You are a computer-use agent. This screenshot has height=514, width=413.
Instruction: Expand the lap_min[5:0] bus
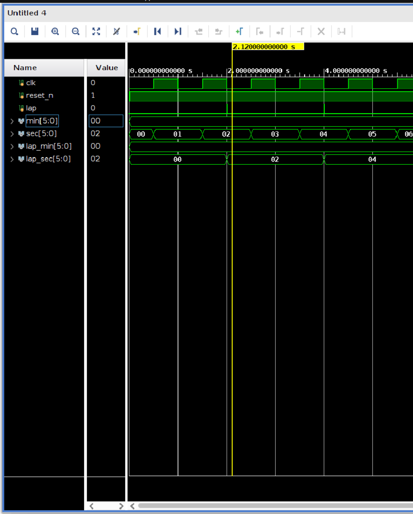pos(12,146)
